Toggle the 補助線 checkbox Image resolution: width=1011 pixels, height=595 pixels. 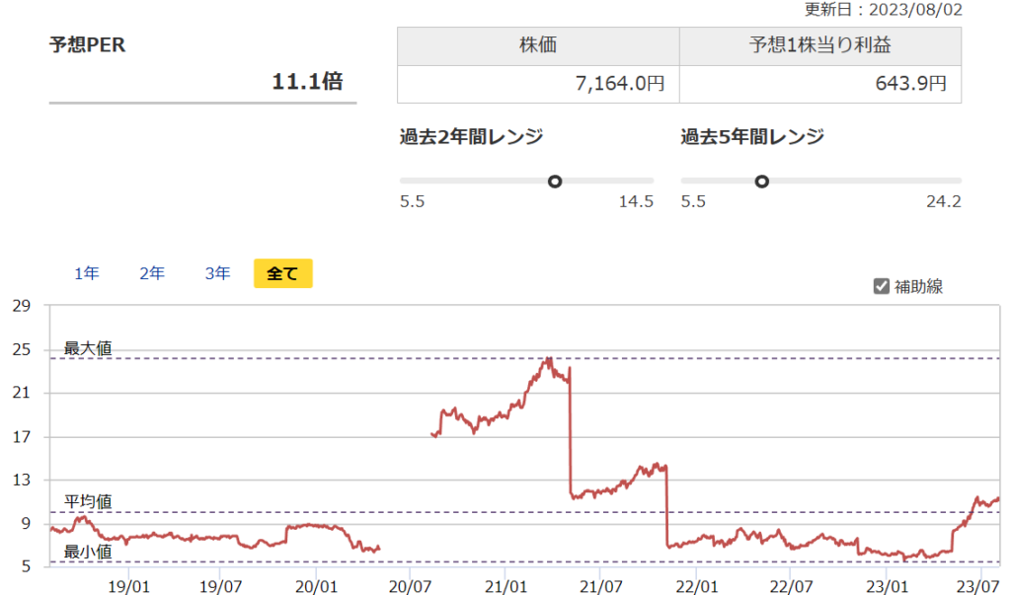(x=882, y=286)
